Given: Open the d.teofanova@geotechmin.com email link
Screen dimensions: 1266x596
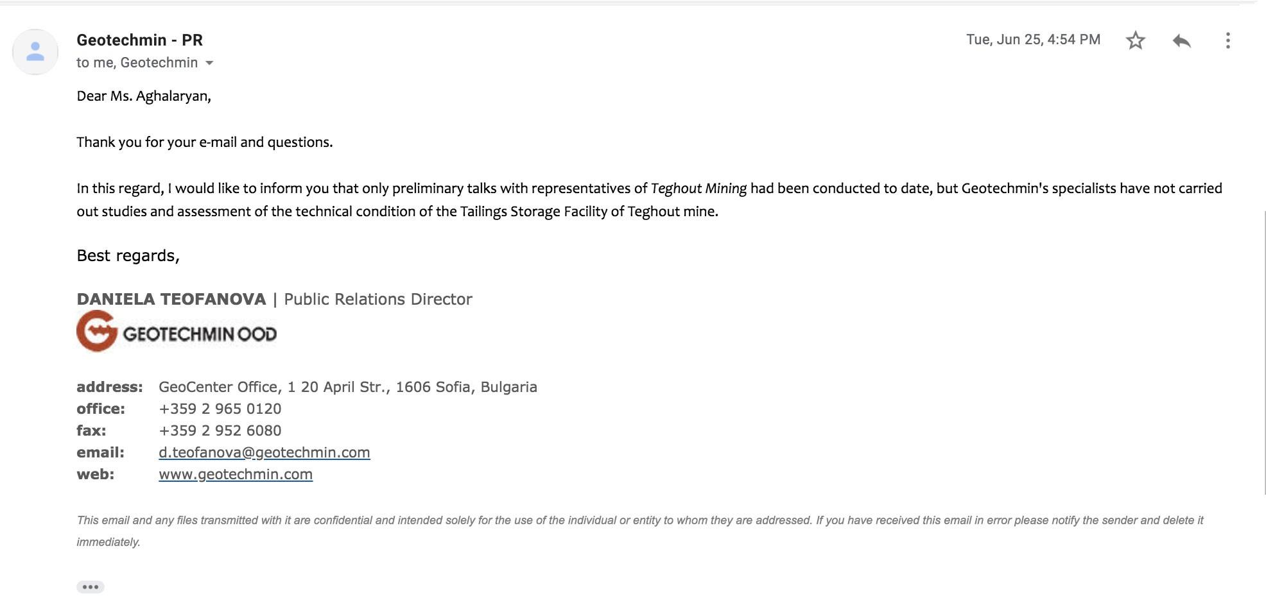Looking at the screenshot, I should pyautogui.click(x=264, y=452).
